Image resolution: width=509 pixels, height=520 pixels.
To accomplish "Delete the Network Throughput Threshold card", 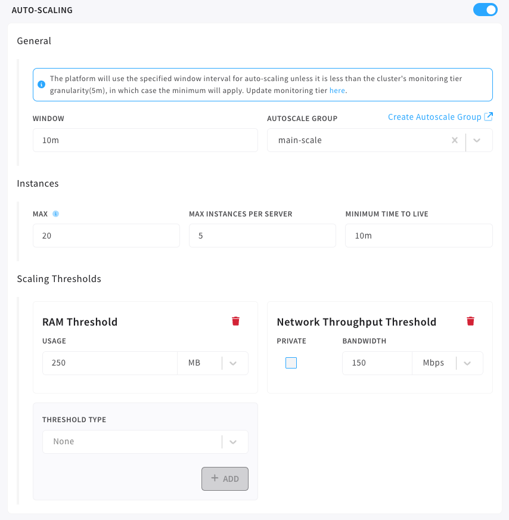I will click(470, 321).
